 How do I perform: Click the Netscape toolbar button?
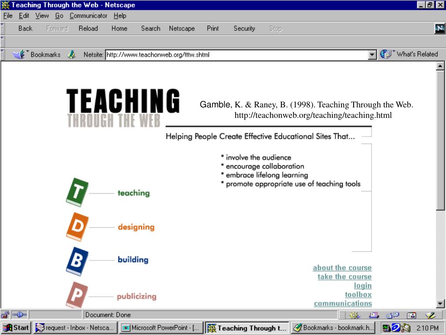tap(182, 28)
